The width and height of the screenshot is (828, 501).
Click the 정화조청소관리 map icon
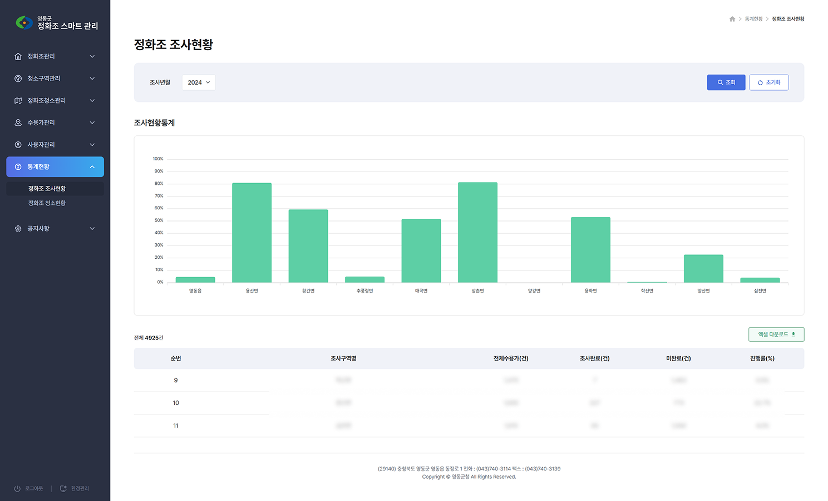click(x=18, y=101)
